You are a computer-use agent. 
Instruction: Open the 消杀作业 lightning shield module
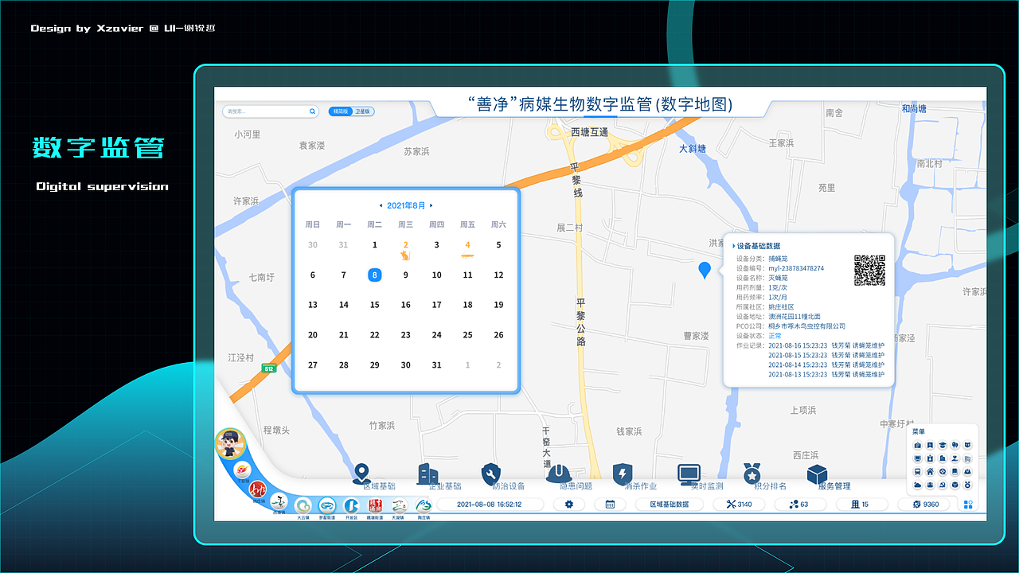tap(623, 474)
